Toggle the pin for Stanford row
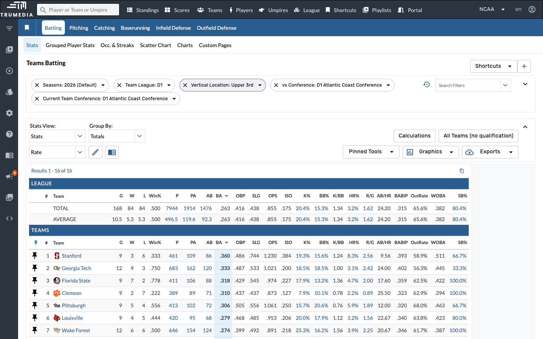Image resolution: width=543 pixels, height=339 pixels. [35, 256]
